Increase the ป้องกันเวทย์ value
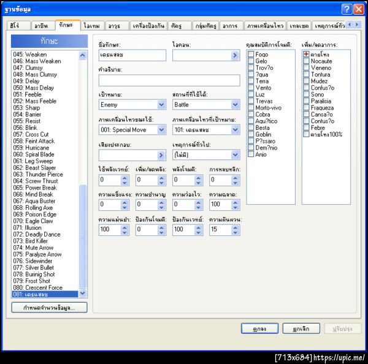 [x=198, y=227]
